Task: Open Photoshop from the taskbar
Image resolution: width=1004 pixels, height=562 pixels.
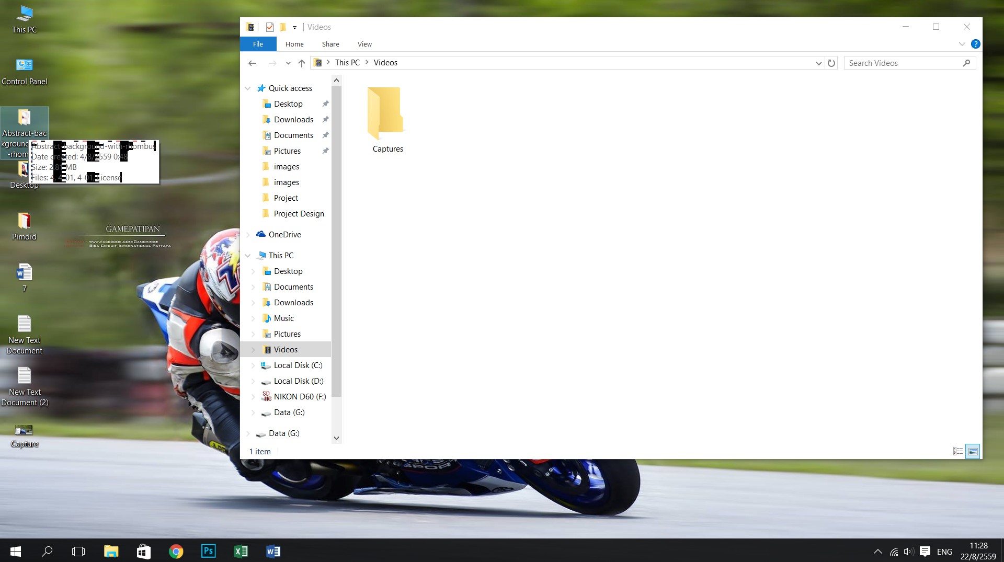Action: coord(208,551)
